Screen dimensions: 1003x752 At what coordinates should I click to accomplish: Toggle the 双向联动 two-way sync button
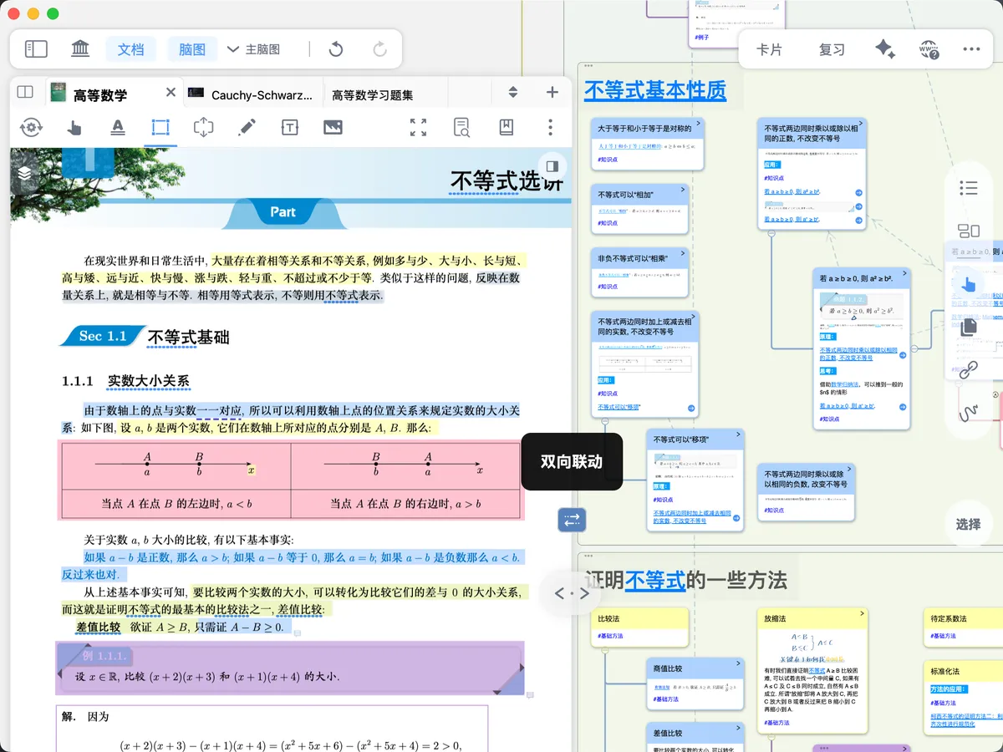click(x=572, y=521)
